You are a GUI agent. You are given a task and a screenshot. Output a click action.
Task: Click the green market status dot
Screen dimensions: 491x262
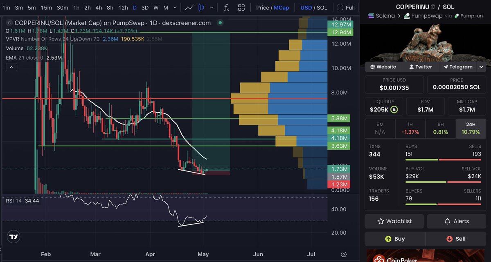tap(220, 23)
